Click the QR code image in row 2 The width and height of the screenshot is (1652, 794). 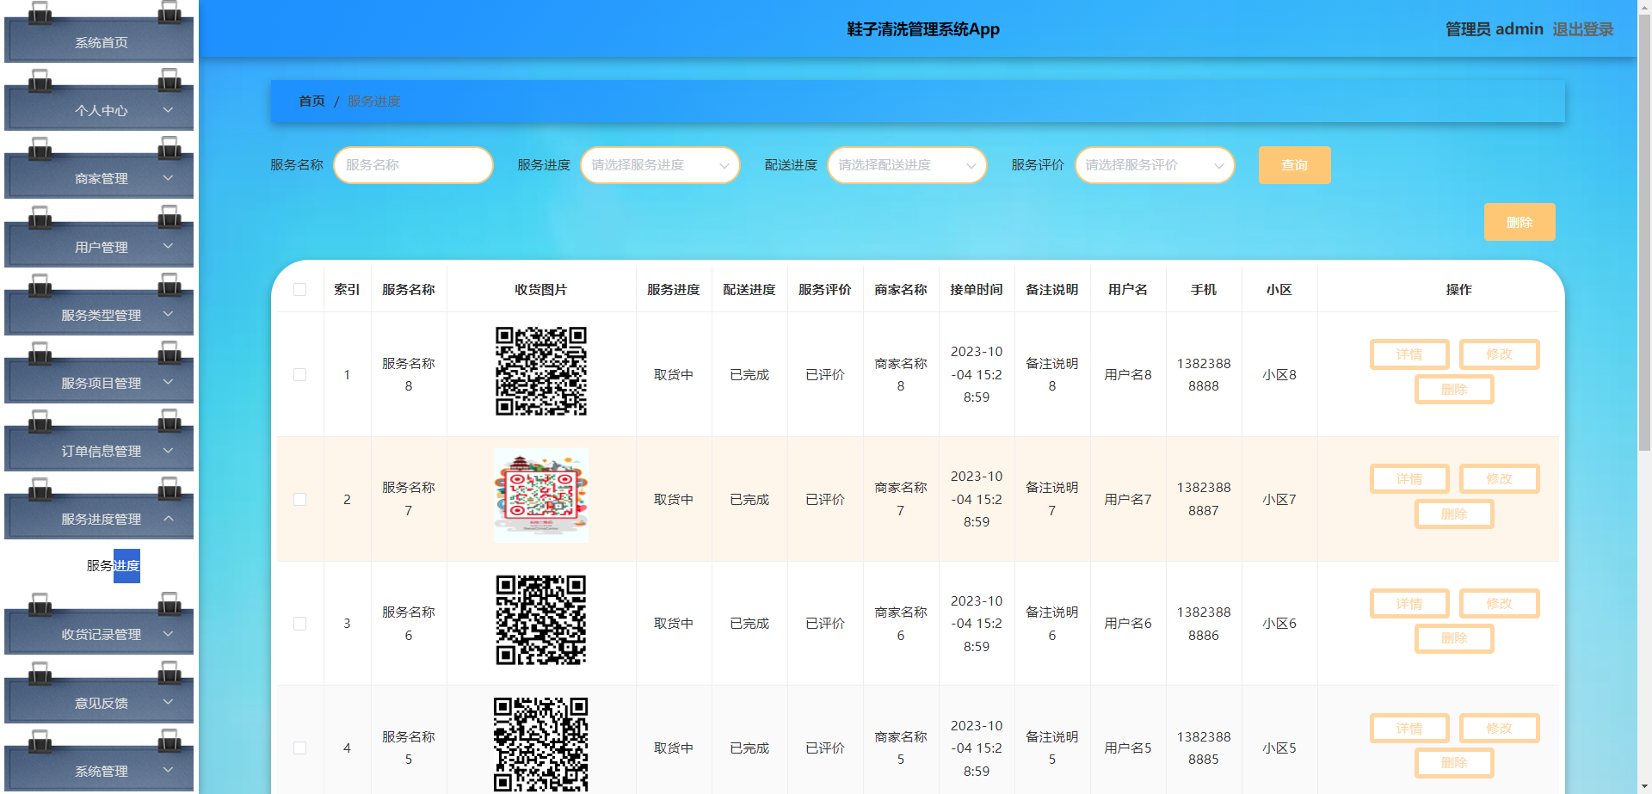point(540,495)
